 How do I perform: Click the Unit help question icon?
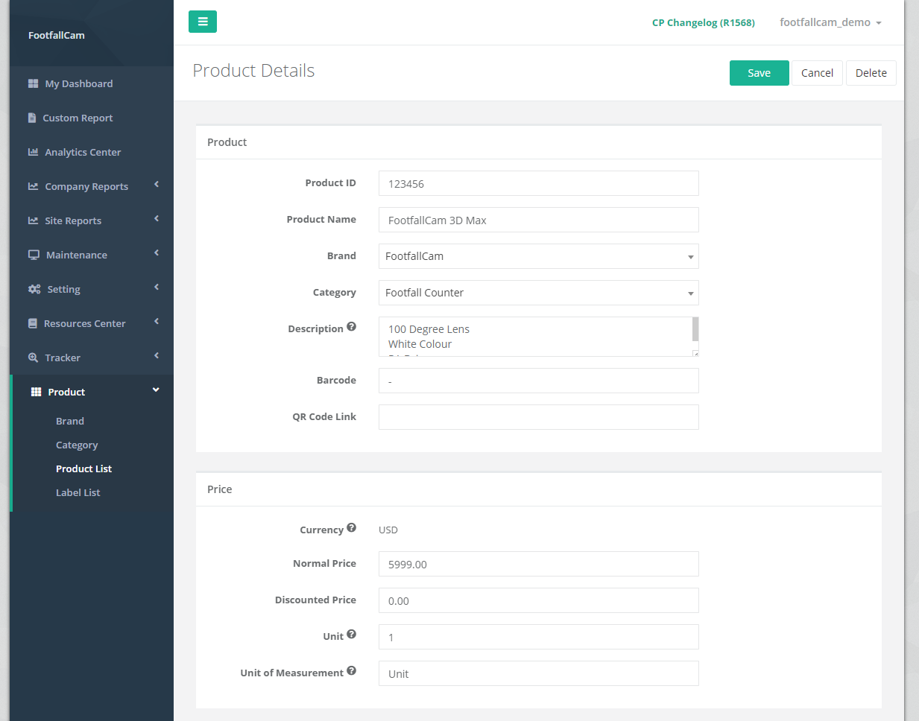(x=351, y=635)
